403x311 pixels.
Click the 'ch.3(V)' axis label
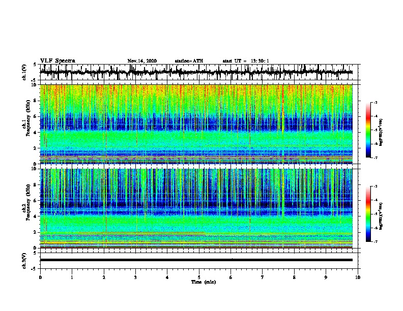click(24, 261)
